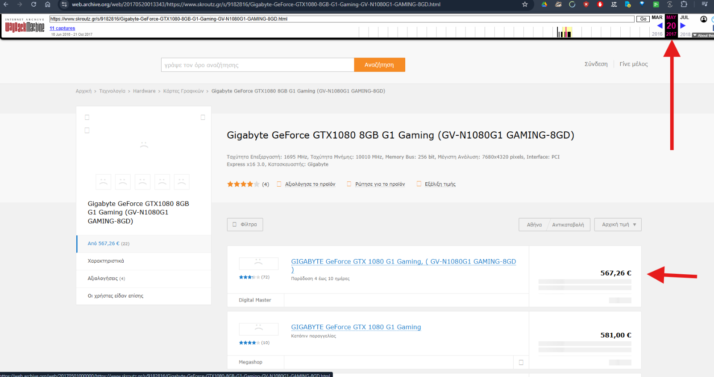The image size is (714, 377).
Task: Open the Γίνε μέλος signup link
Action: coord(634,64)
